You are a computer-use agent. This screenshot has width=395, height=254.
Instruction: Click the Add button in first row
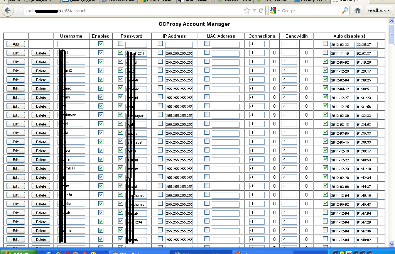[15, 44]
